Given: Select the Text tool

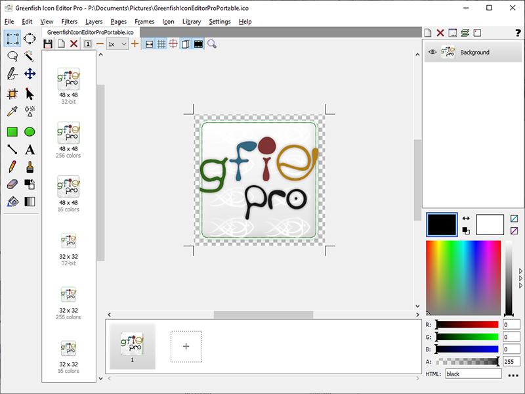Looking at the screenshot, I should click(x=30, y=150).
